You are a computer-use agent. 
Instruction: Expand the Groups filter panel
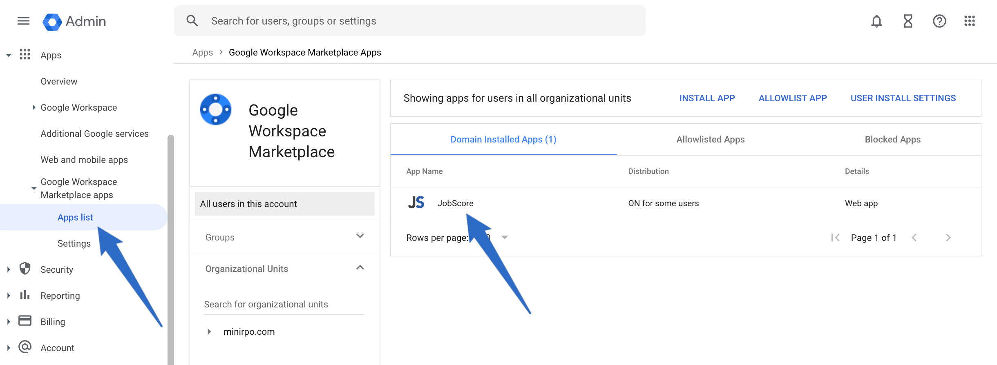pyautogui.click(x=360, y=236)
